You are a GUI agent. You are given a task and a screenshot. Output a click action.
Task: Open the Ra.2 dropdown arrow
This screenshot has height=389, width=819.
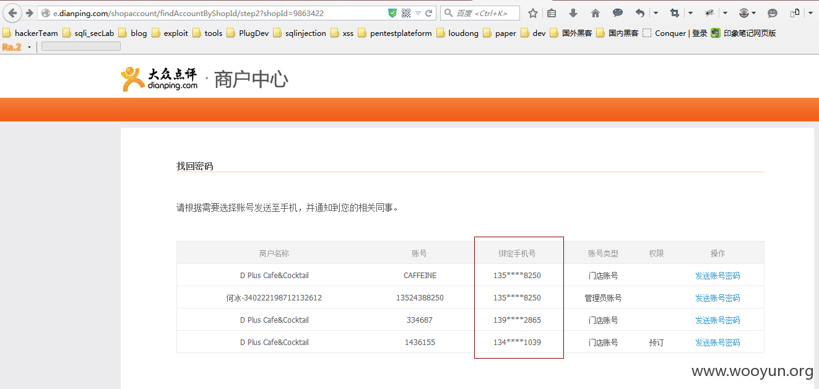(x=29, y=47)
